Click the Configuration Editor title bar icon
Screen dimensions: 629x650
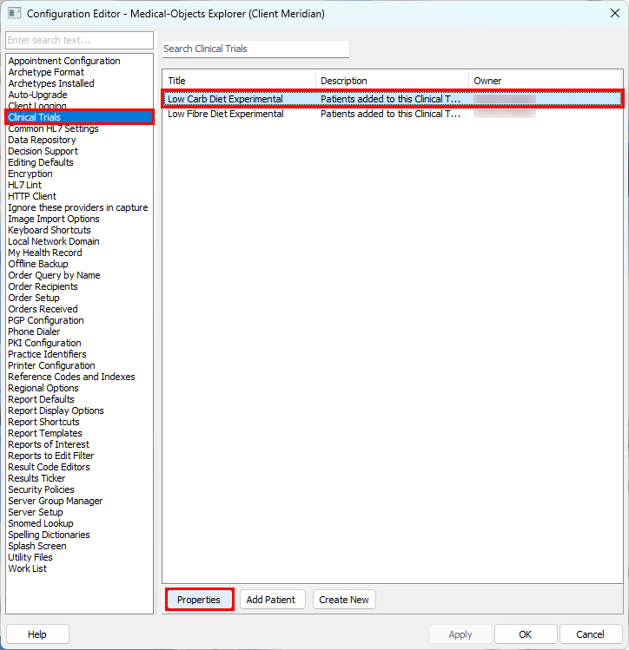pyautogui.click(x=13, y=13)
